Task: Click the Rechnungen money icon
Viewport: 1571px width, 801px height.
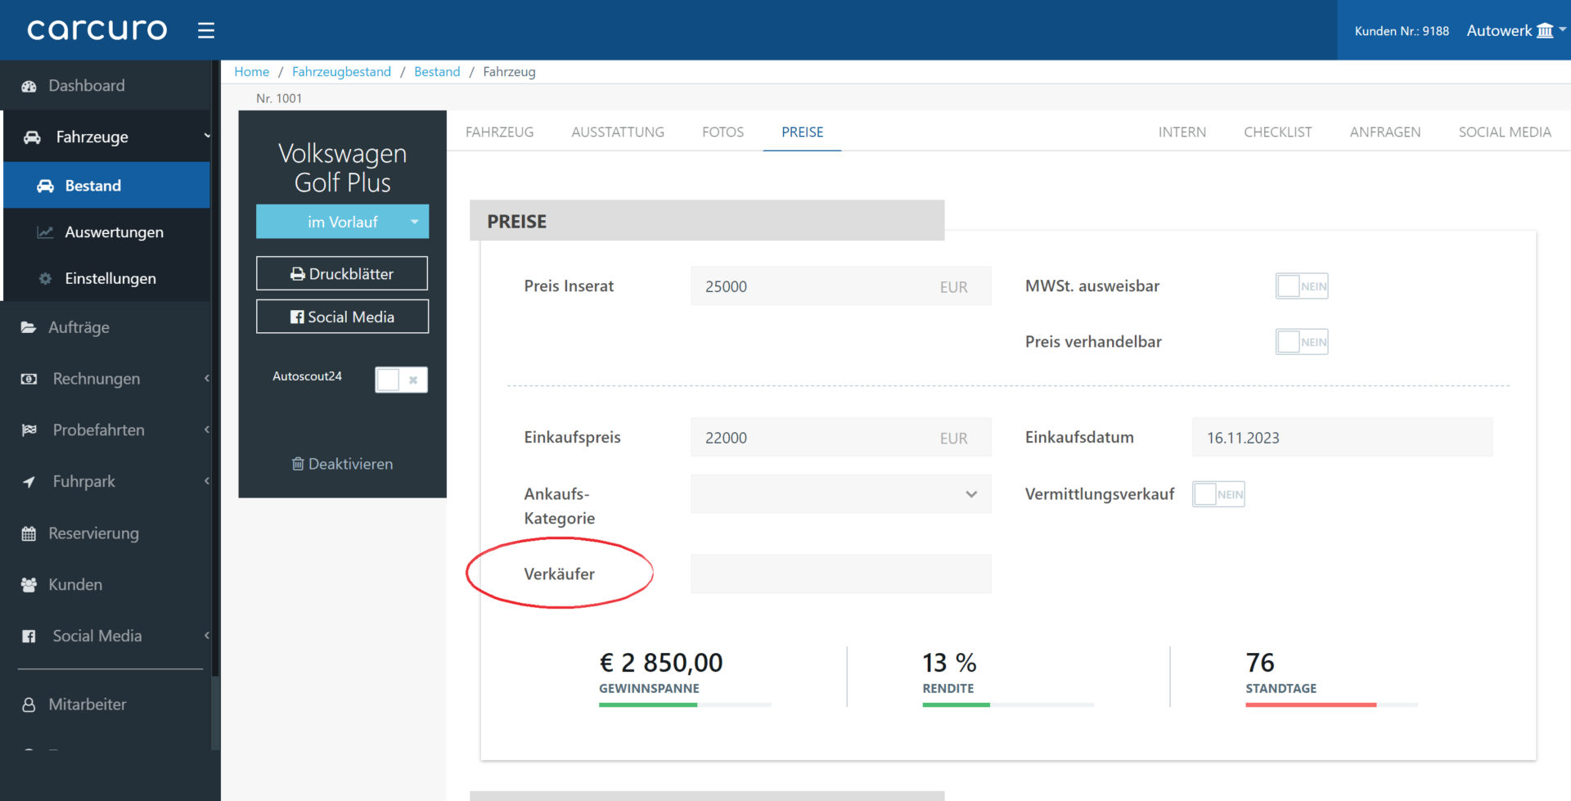Action: coord(29,379)
